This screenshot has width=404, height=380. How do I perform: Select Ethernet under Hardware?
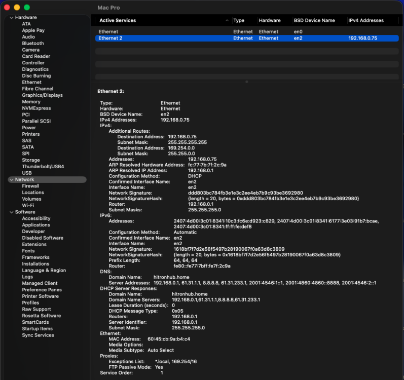coord(32,83)
